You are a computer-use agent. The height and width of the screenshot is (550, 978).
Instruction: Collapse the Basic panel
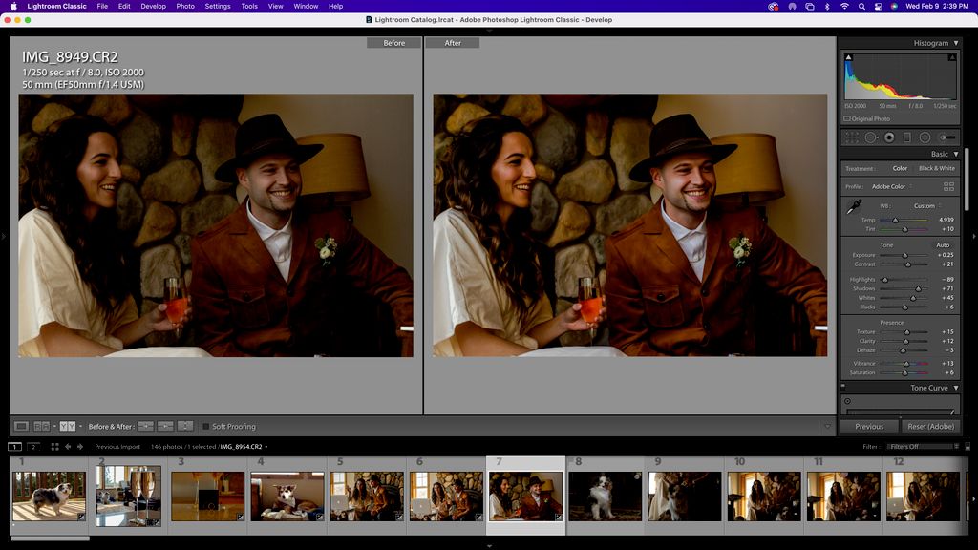(x=955, y=154)
